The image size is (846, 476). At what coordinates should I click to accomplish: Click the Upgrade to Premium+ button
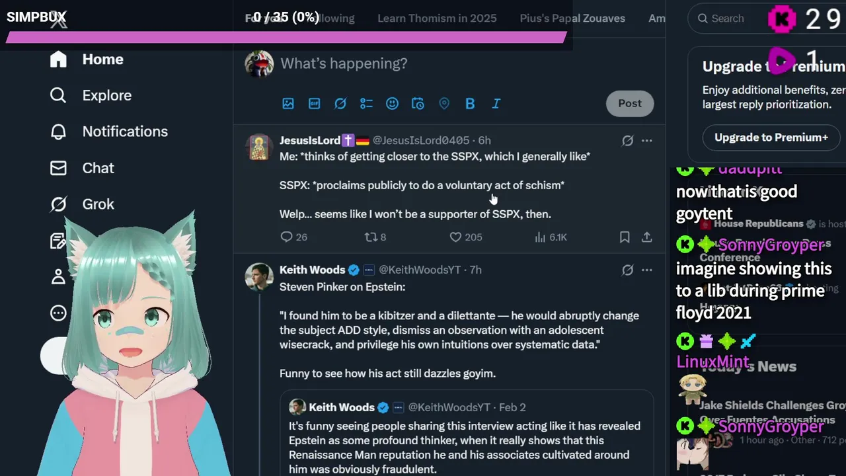(x=771, y=138)
